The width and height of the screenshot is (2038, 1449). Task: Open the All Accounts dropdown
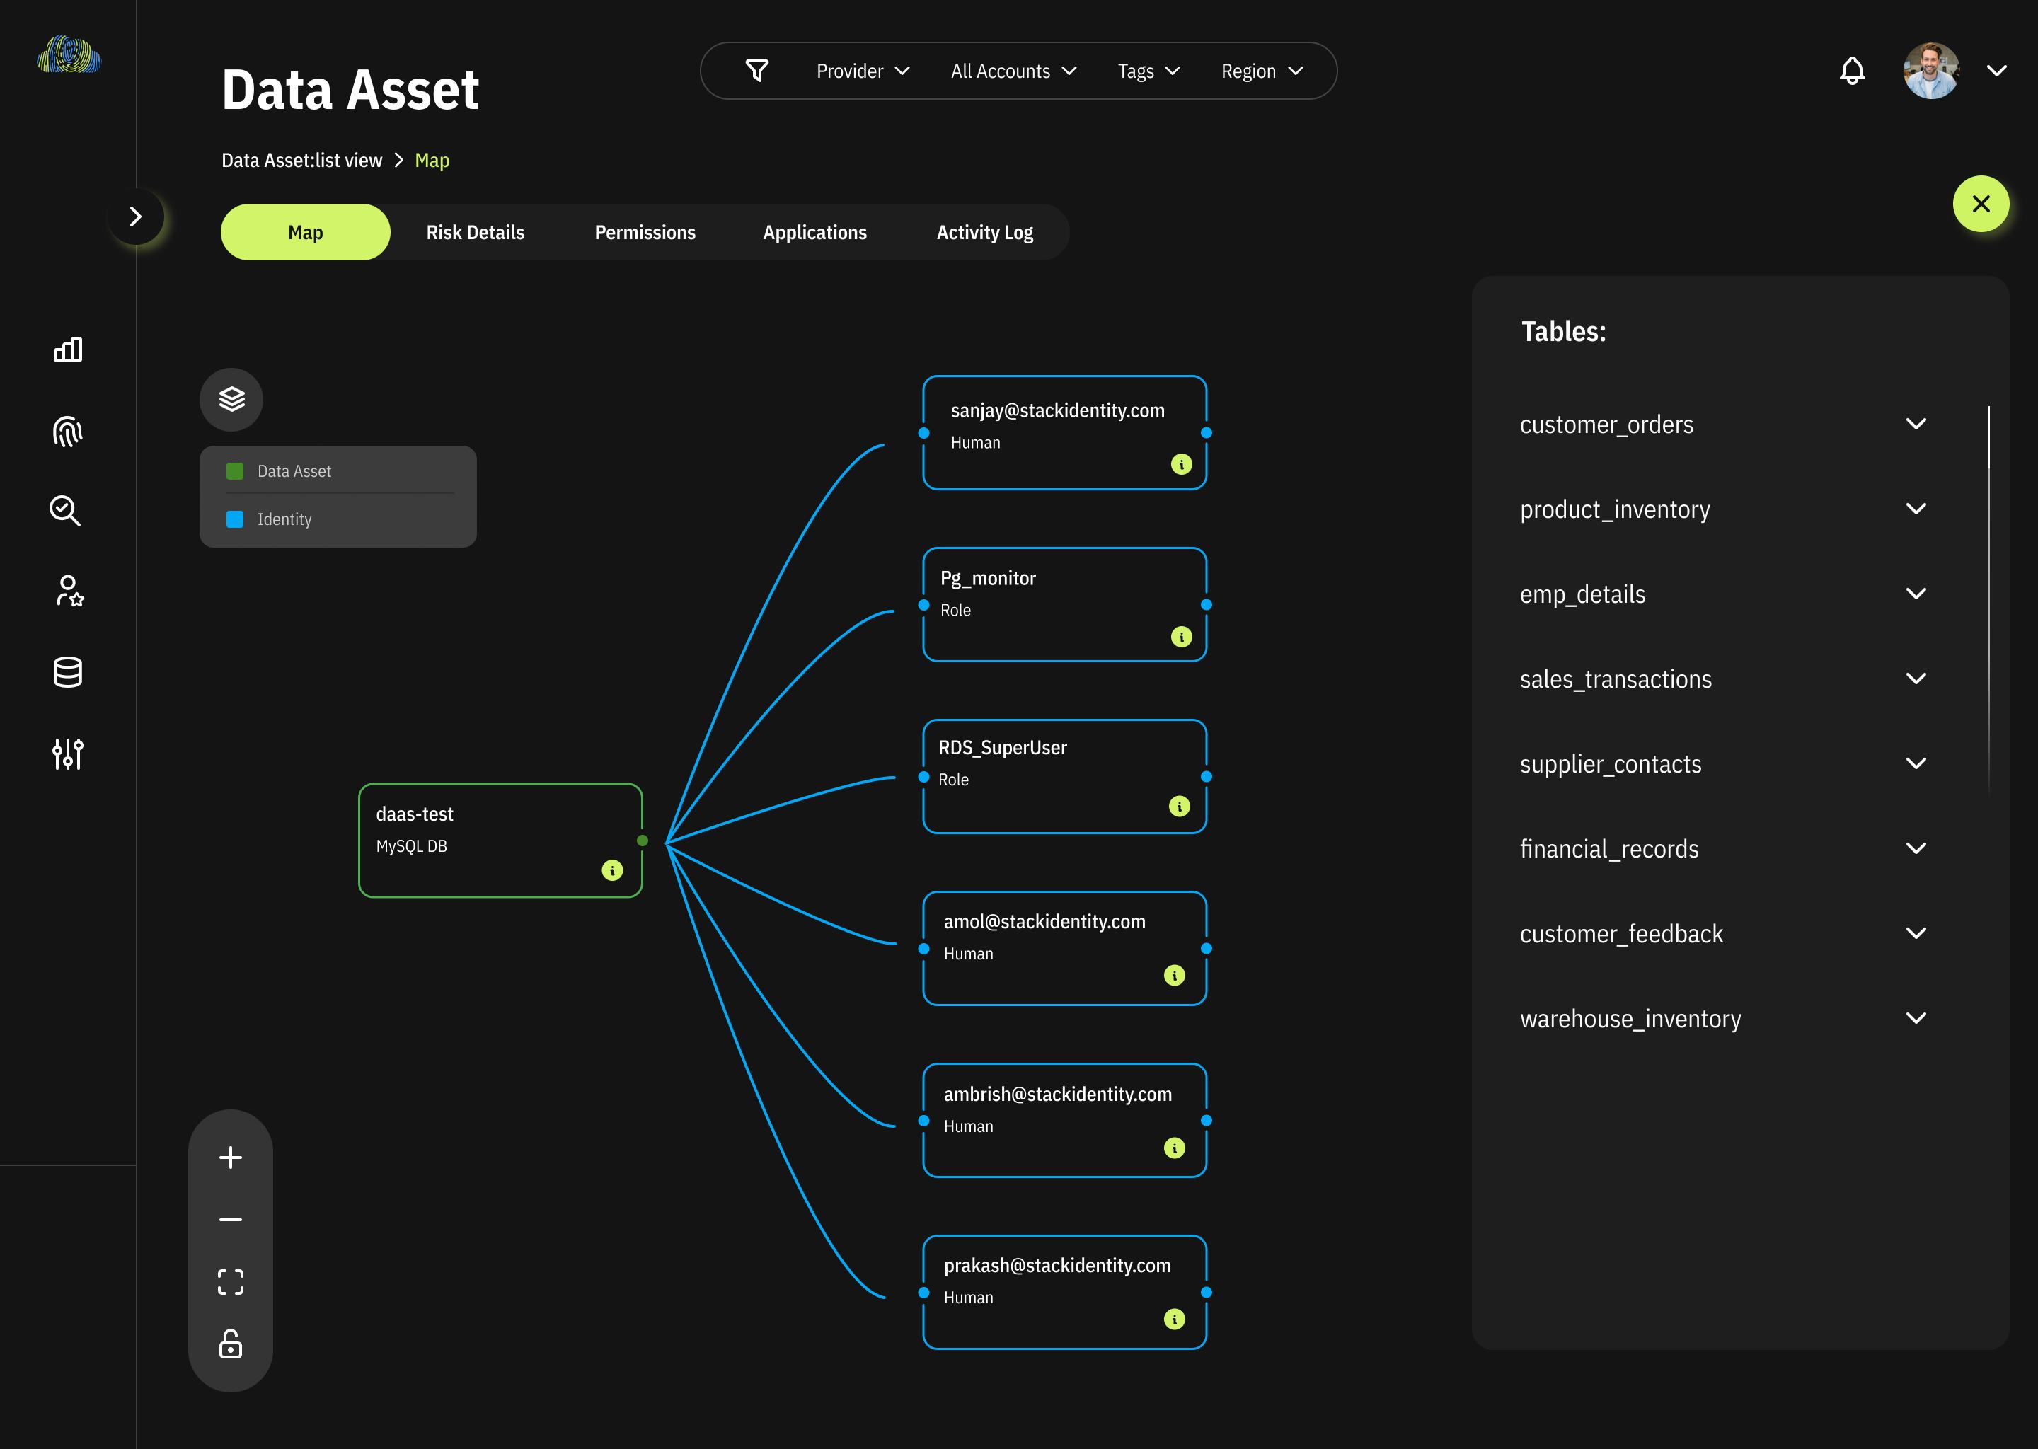point(1013,71)
